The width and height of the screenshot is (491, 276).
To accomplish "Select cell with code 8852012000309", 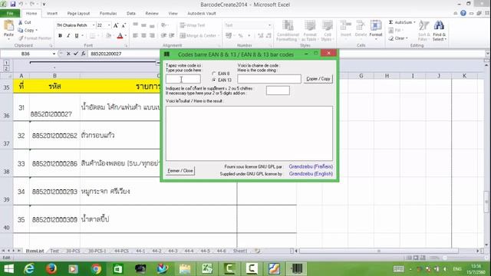I will tap(54, 219).
